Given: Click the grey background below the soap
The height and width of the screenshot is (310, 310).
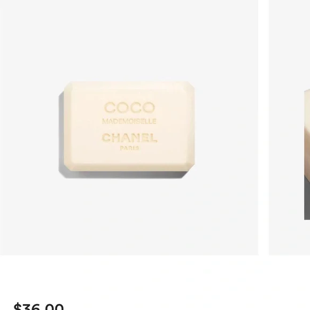Looking at the screenshot, I should 129,216.
